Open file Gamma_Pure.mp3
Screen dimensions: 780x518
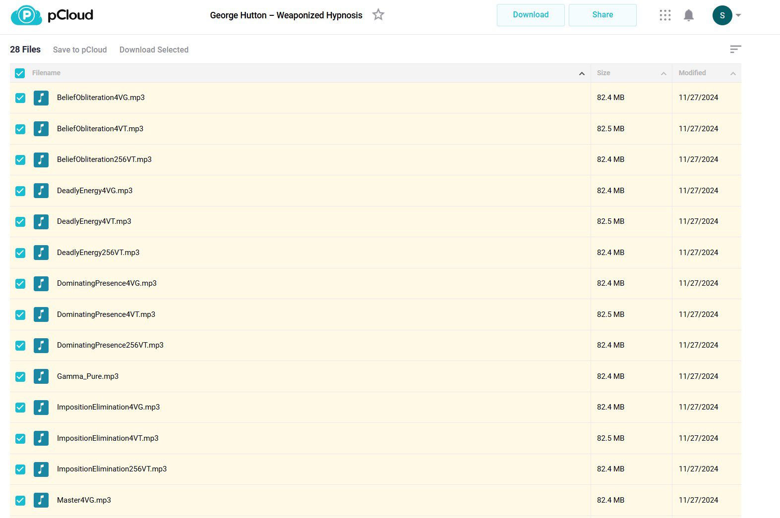(88, 376)
